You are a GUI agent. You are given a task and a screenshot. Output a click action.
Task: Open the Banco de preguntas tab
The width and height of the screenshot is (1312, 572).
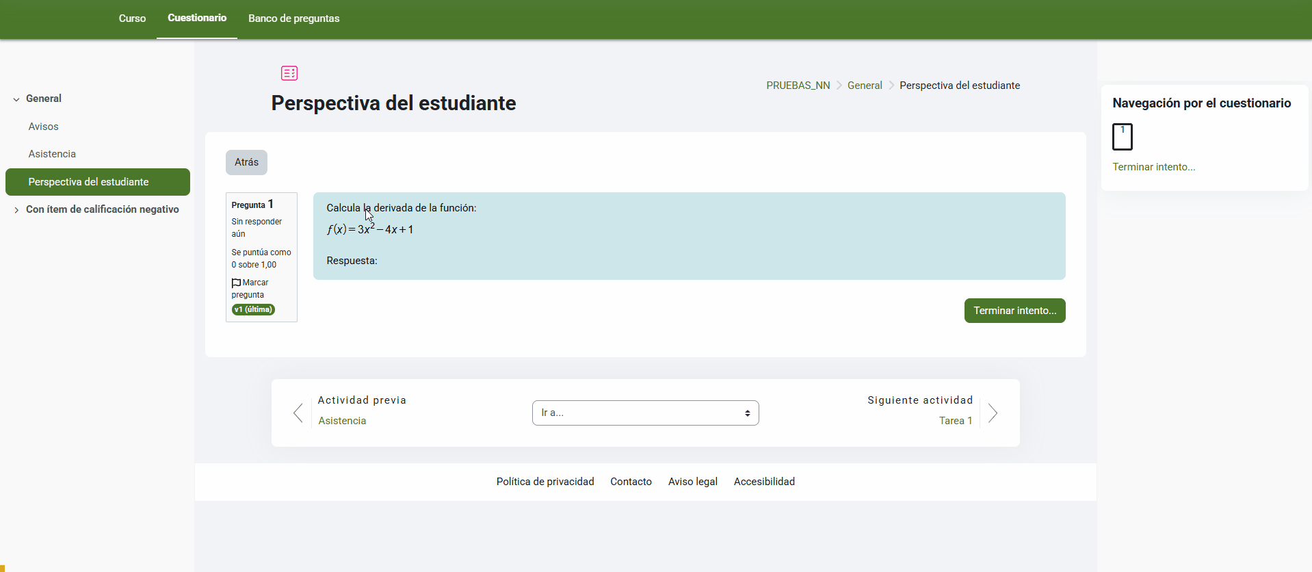[293, 18]
